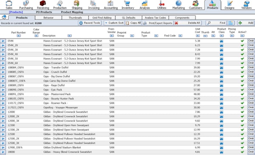
Task: Toggle Active checkmark for 12500_3X row
Action: 242,143
